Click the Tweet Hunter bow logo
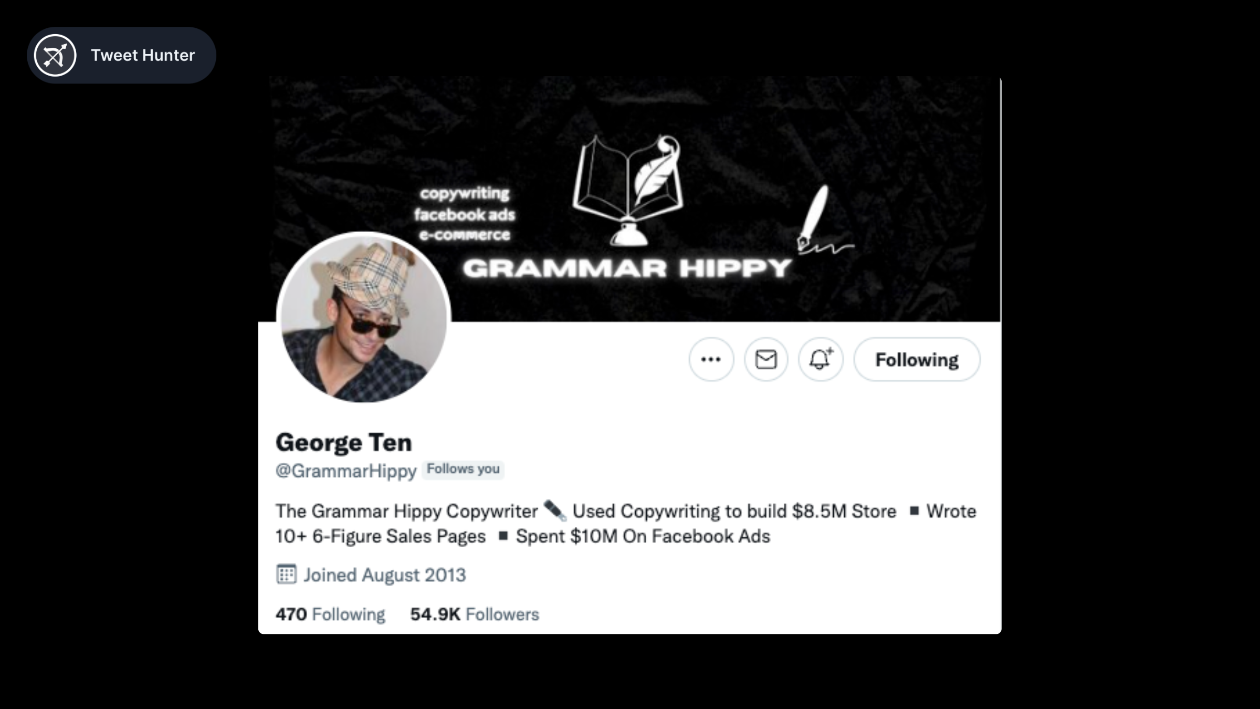Viewport: 1260px width, 709px height. coord(55,55)
